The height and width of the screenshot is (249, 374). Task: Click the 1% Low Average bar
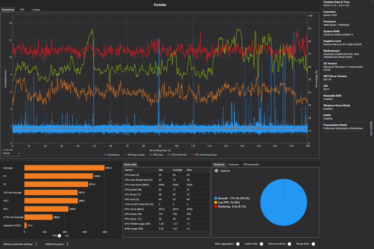pos(51,192)
